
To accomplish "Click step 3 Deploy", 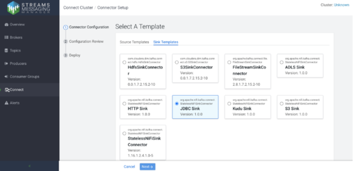I will tap(72, 55).
